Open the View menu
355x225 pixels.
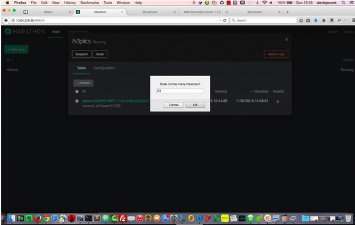tap(56, 2)
